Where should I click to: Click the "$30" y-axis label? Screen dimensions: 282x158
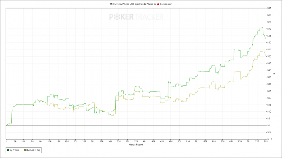coord(269,84)
